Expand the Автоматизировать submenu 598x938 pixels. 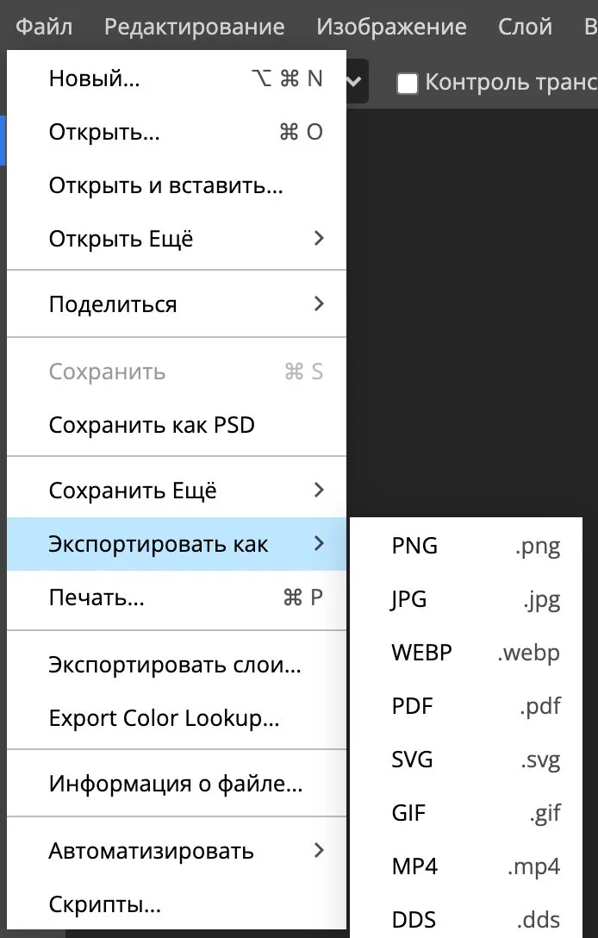click(177, 851)
